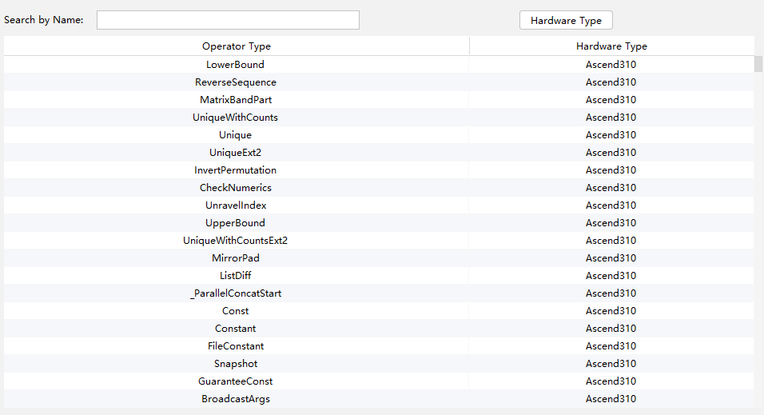The image size is (764, 415).
Task: Select the CheckNumerics operator
Action: tap(236, 188)
